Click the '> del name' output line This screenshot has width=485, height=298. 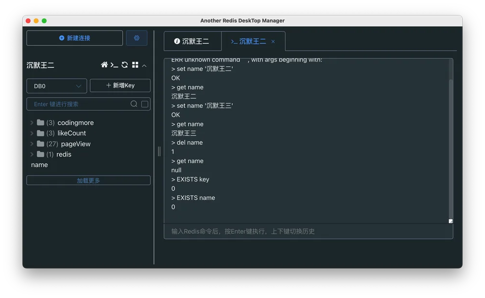187,143
